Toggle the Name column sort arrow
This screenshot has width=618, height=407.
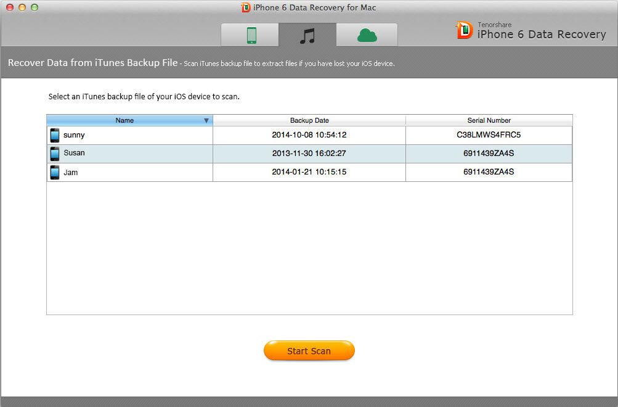(x=206, y=120)
